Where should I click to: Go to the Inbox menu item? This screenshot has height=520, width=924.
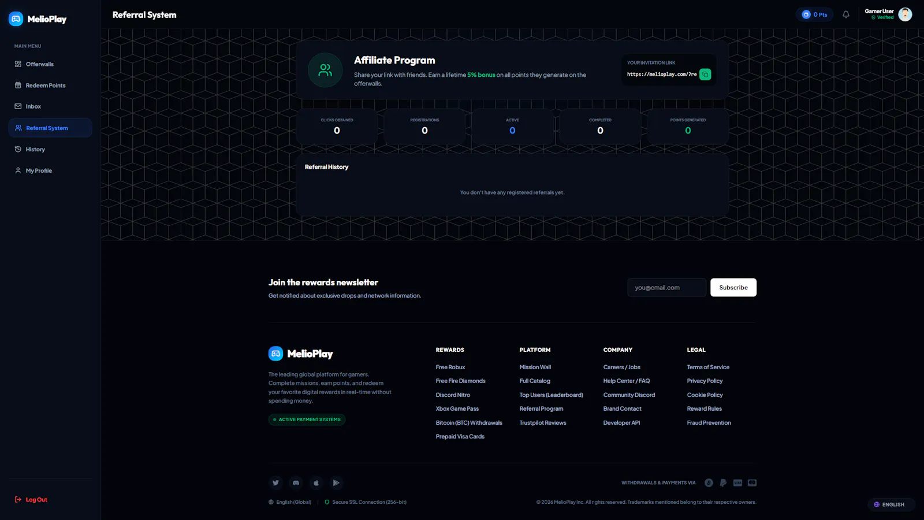tap(50, 106)
